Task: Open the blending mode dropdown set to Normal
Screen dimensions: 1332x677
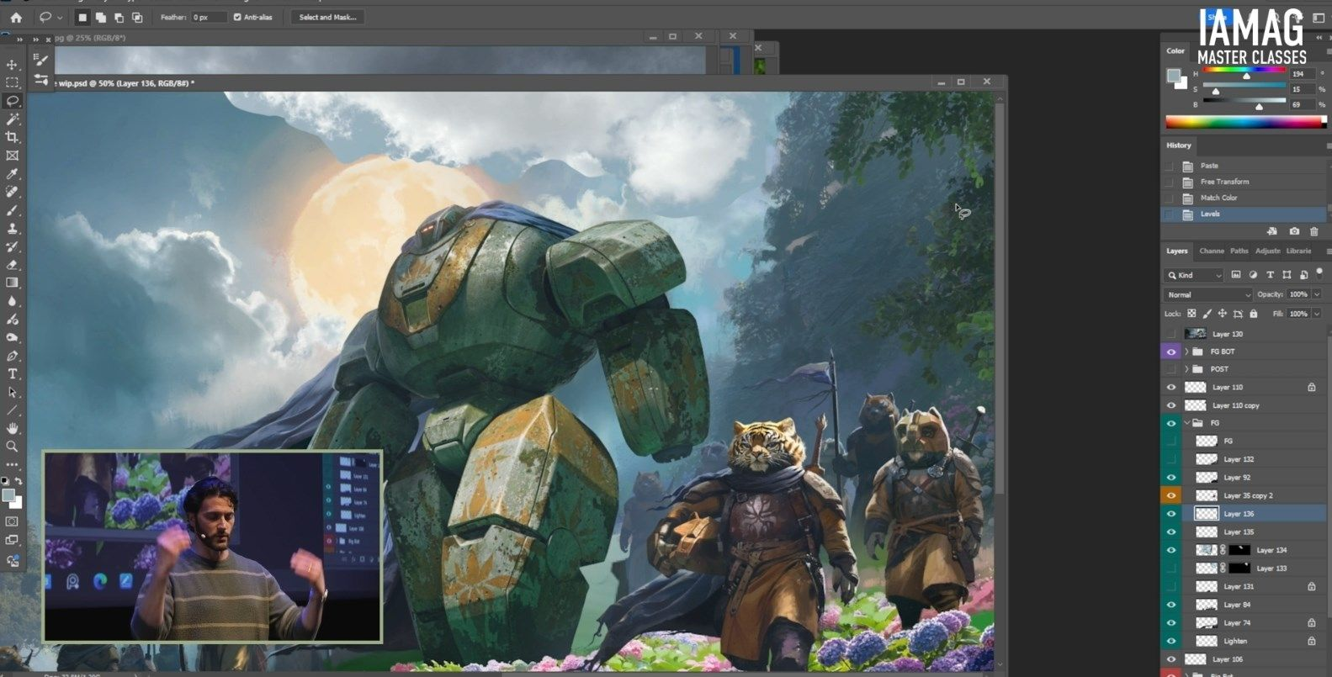Action: (1207, 294)
